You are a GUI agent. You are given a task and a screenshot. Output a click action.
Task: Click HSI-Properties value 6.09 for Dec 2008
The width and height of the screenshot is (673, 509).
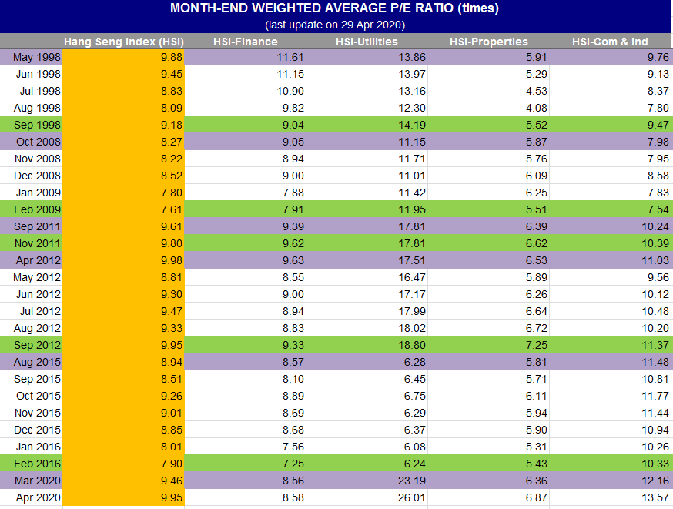pyautogui.click(x=537, y=176)
